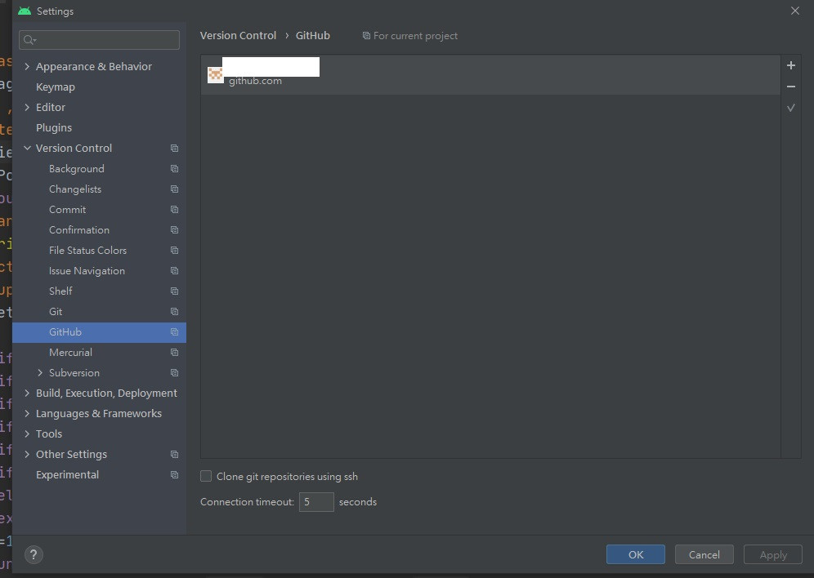
Task: Click project icon beside Other Settings
Action: pyautogui.click(x=174, y=454)
